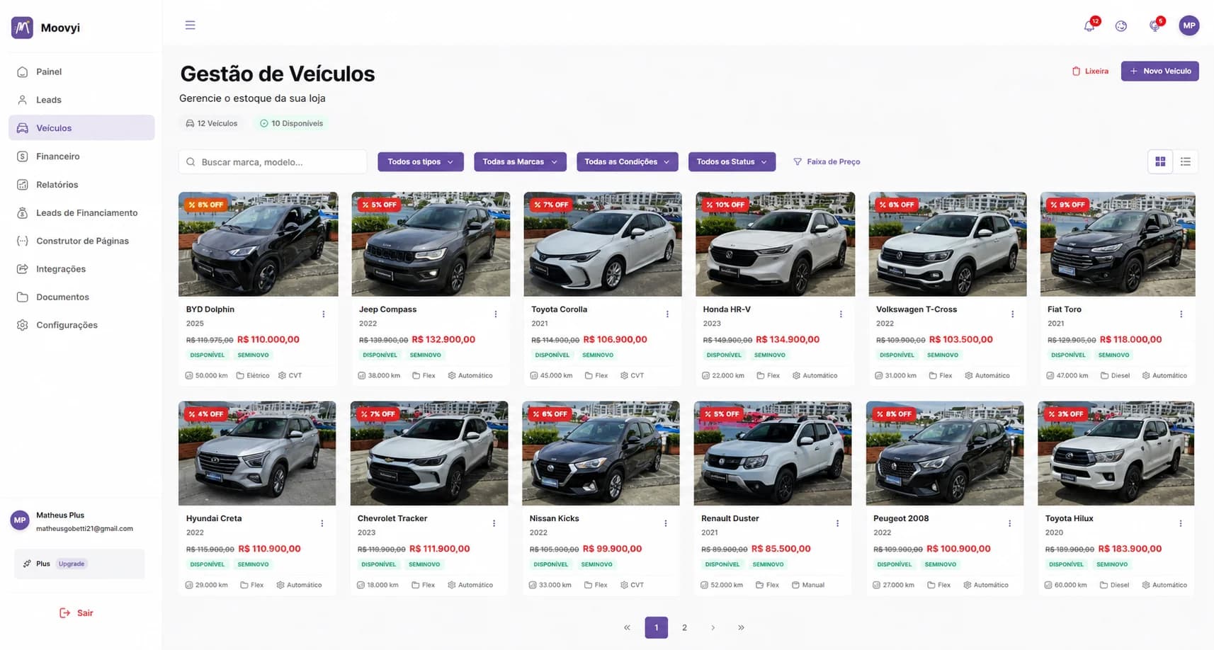Image resolution: width=1214 pixels, height=650 pixels.
Task: Open the BYD Dolphin car photo
Action: click(258, 244)
